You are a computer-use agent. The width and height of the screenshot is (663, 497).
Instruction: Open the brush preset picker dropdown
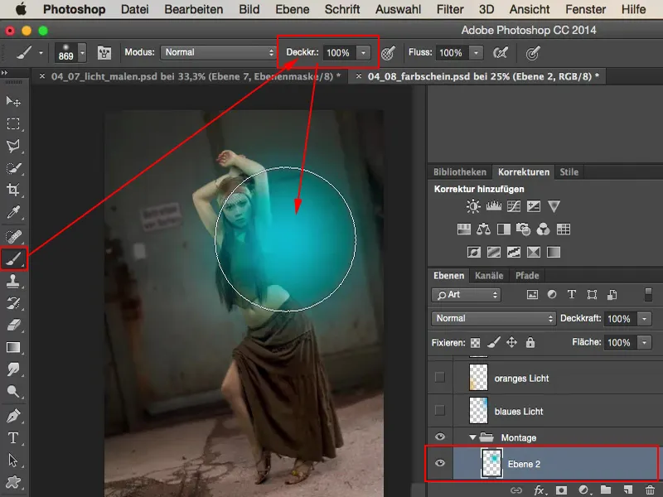(82, 53)
